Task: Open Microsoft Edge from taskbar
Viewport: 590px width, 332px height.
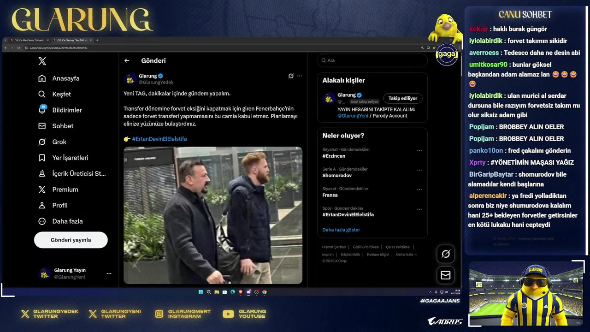Action: pos(233,292)
